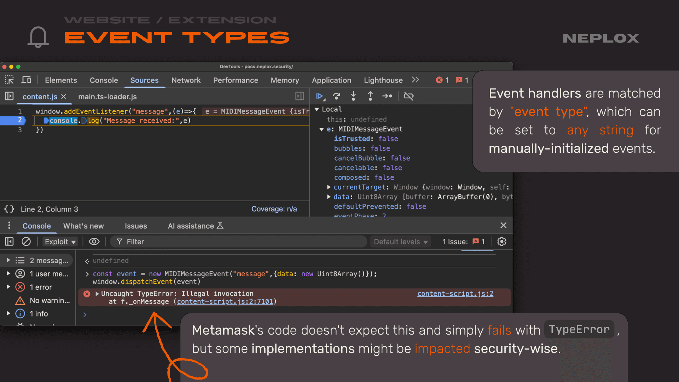Switch to the Network panel

coord(186,80)
